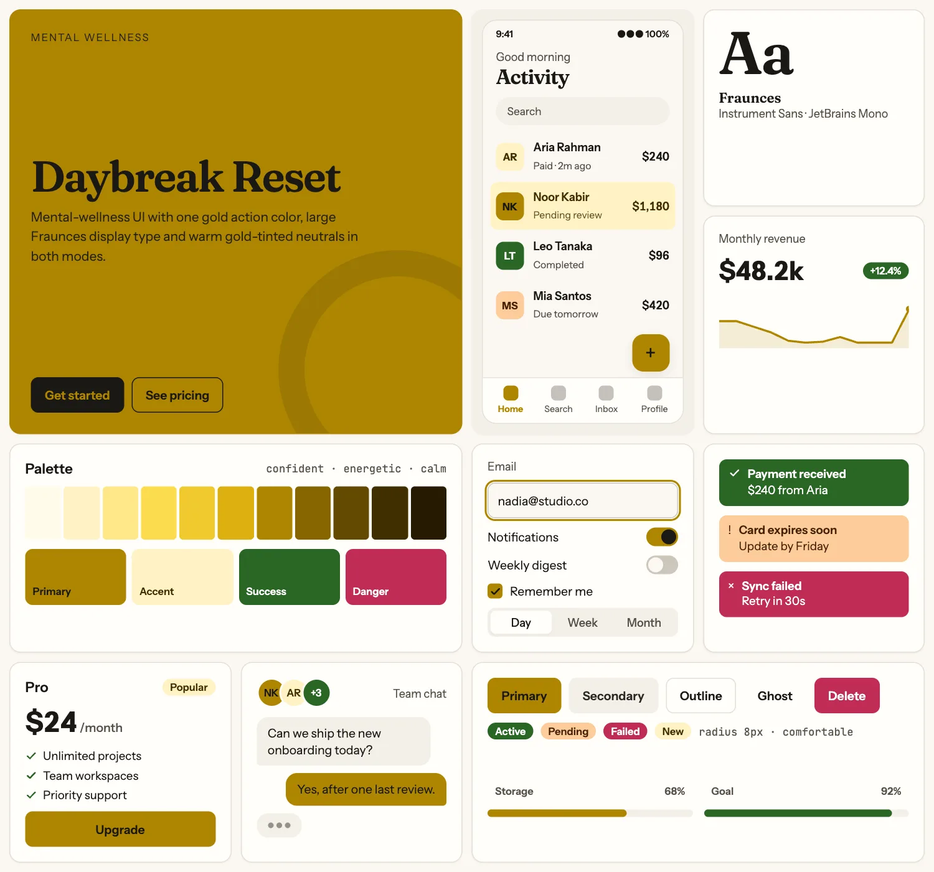Click the +3 members avatar in Team chat

(316, 693)
